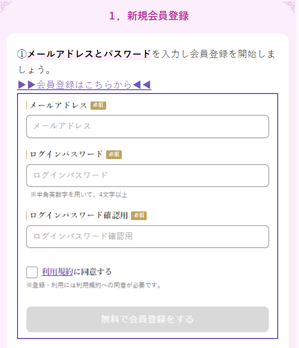
Task: Focus the ログインパスワード input field
Action: pyautogui.click(x=147, y=176)
